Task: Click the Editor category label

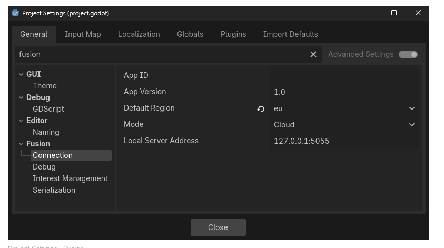Action: pyautogui.click(x=37, y=121)
